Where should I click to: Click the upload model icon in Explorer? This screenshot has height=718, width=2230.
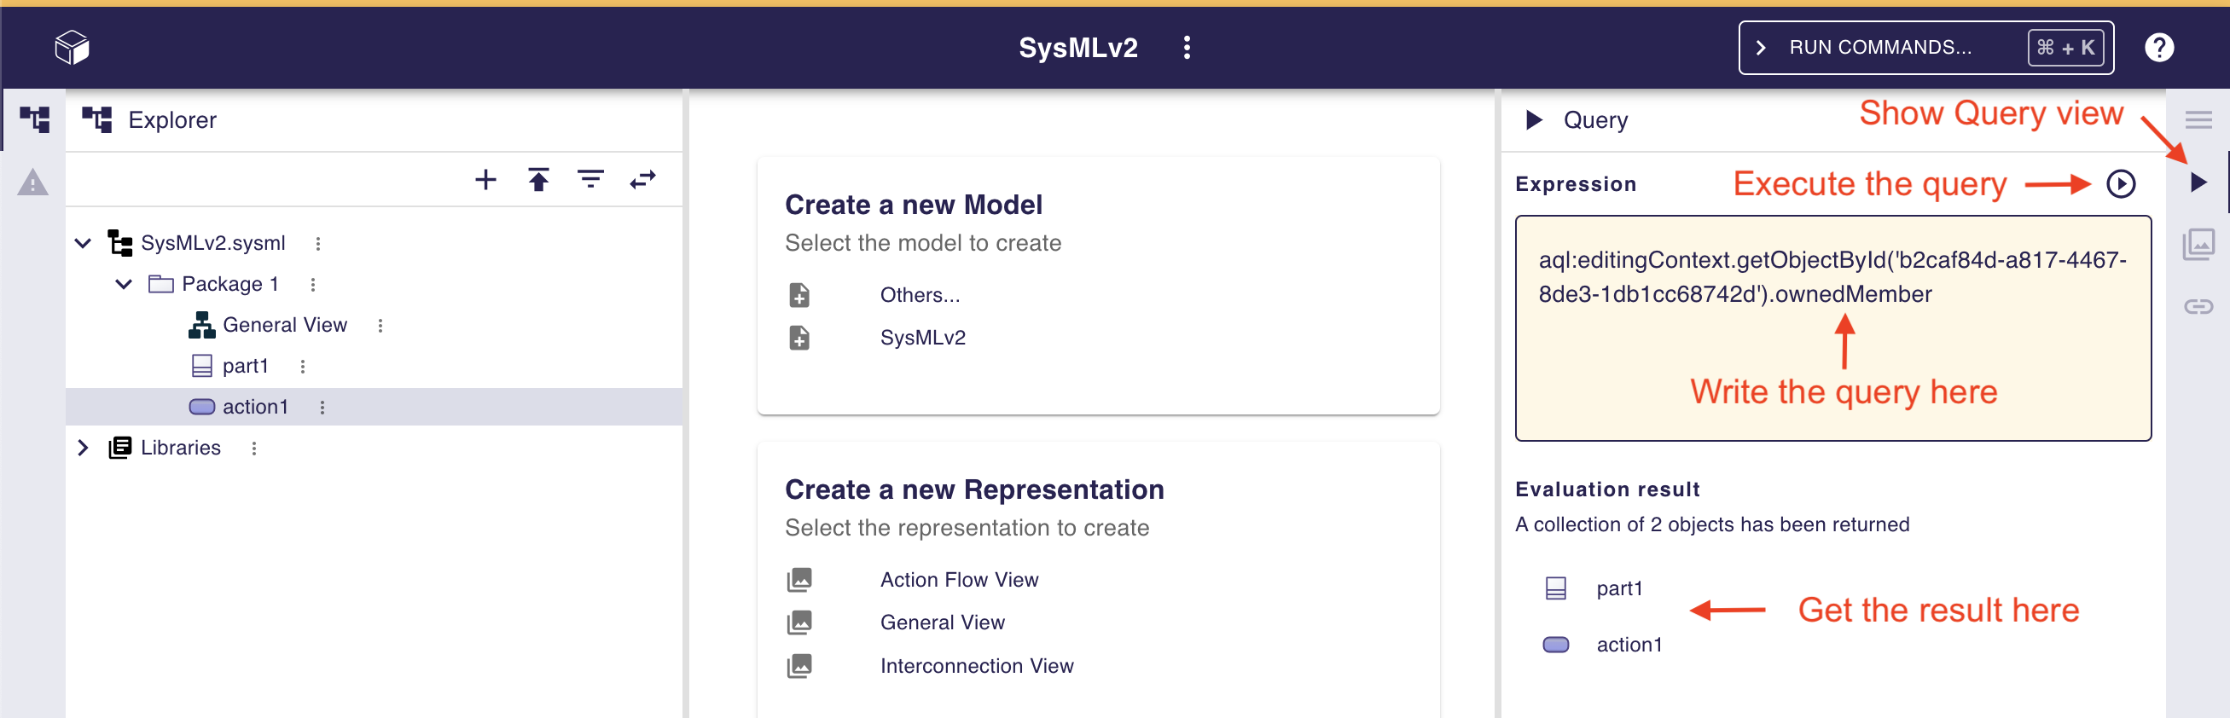[538, 179]
